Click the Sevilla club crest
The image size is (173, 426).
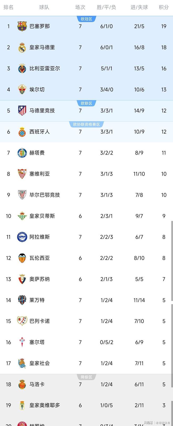tap(22, 174)
